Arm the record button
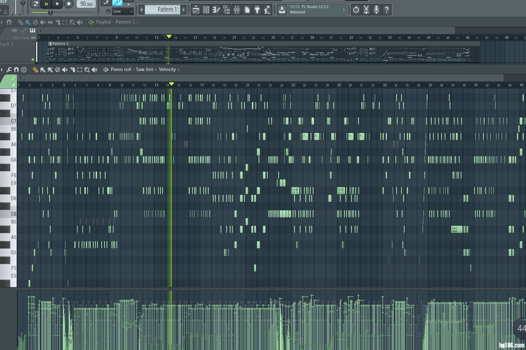 69,4
